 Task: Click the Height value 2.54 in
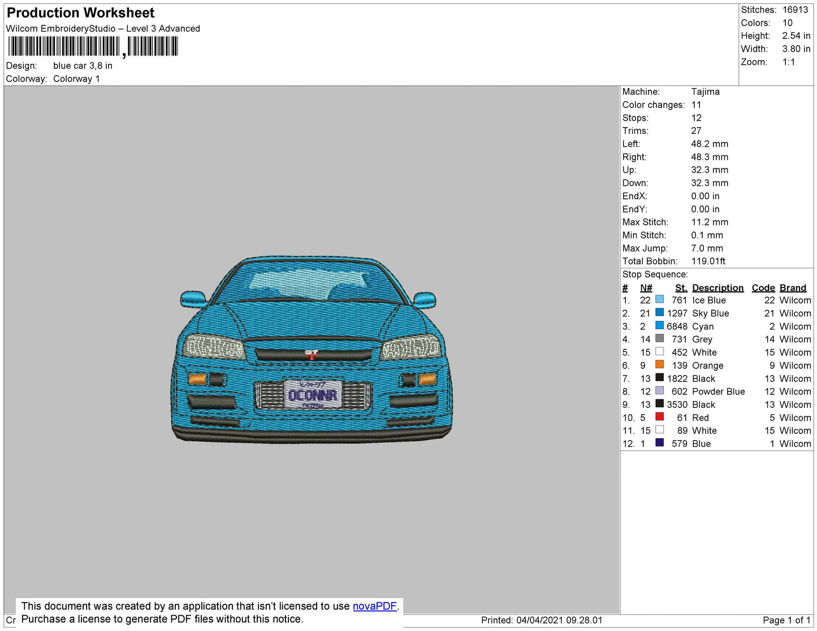point(796,36)
